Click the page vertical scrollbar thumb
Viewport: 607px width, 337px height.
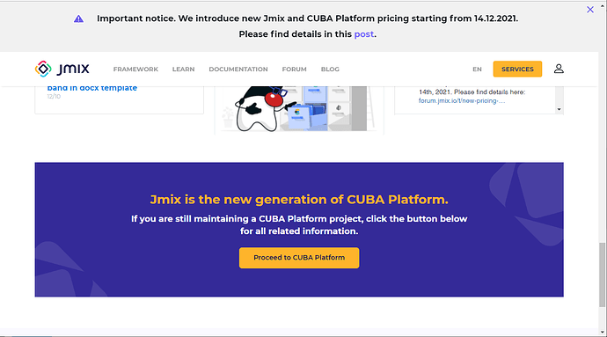(602, 275)
